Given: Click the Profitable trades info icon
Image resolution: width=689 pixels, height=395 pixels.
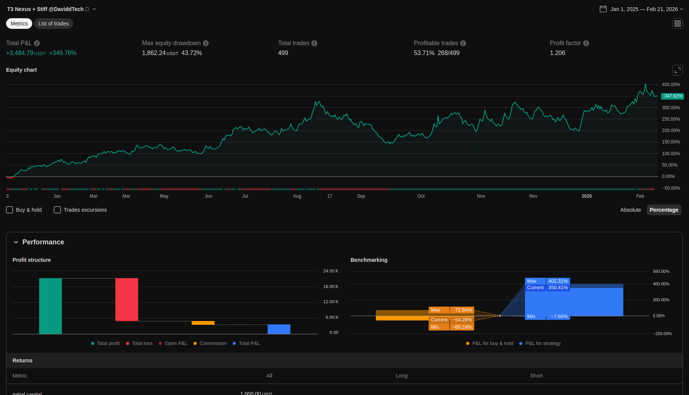Looking at the screenshot, I should (x=463, y=43).
